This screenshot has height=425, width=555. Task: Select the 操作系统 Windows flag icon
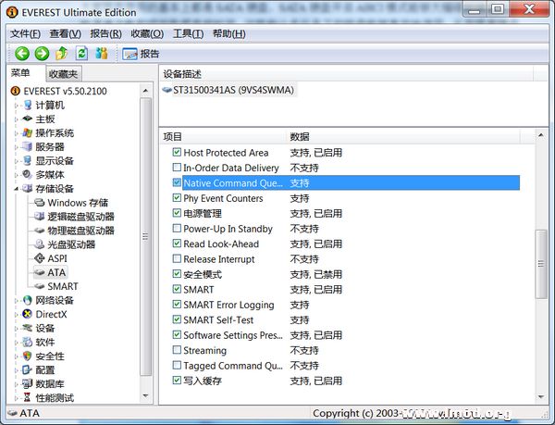point(27,132)
